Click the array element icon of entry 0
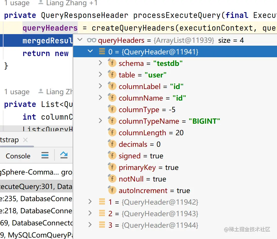This screenshot has height=239, width=277. click(102, 51)
